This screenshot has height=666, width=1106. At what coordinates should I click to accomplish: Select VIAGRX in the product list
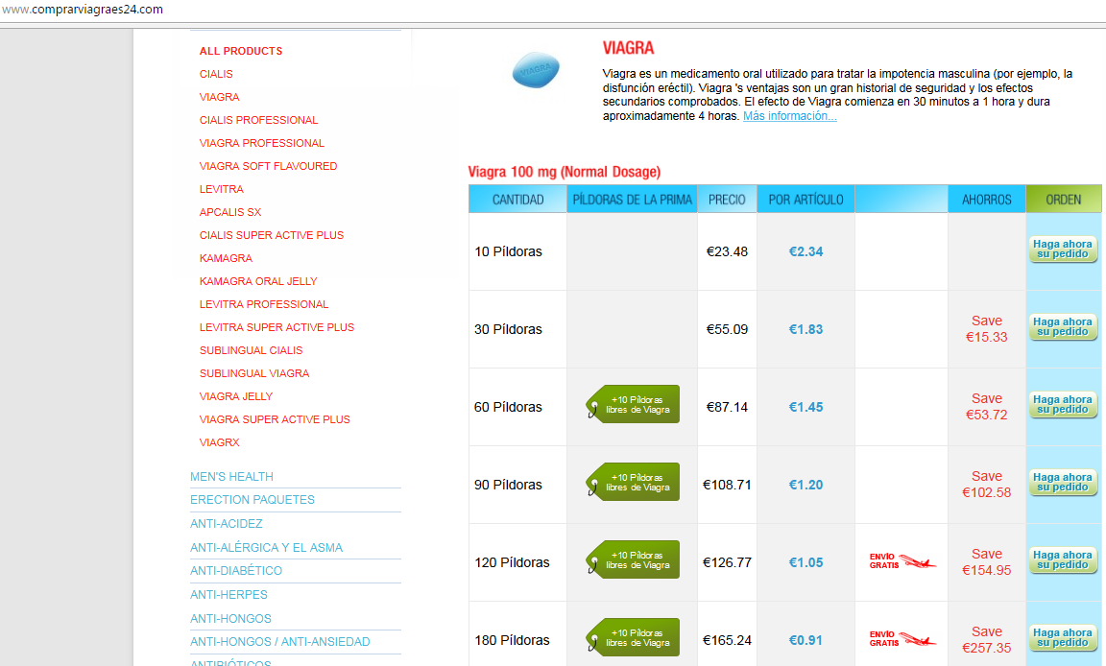tap(219, 442)
